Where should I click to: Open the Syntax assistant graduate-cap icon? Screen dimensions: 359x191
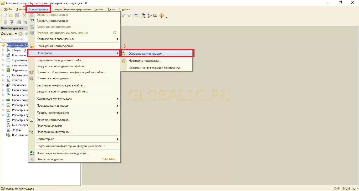143,16
